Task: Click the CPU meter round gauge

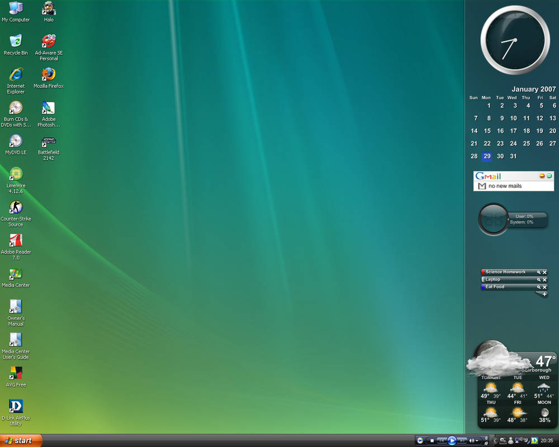Action: coord(494,220)
